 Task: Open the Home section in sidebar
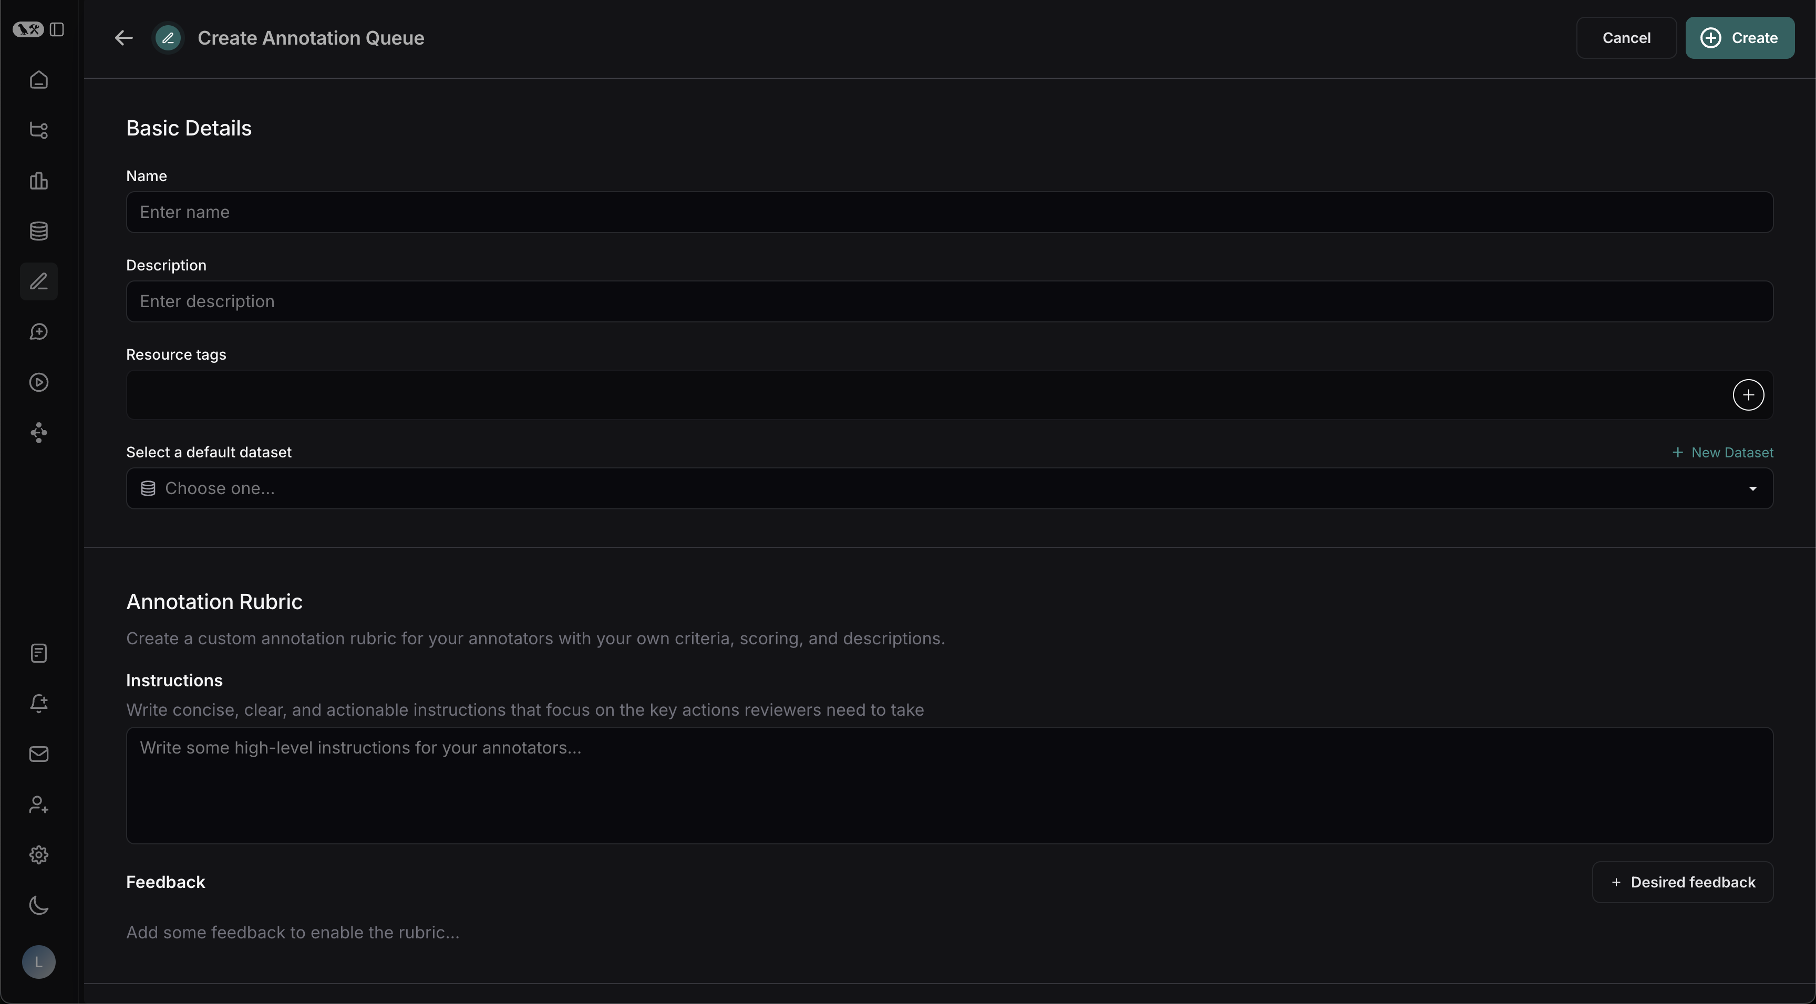[x=38, y=79]
